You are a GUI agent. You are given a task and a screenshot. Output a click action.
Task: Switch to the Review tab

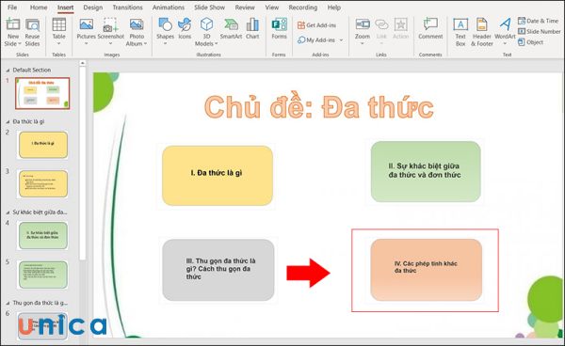(245, 8)
